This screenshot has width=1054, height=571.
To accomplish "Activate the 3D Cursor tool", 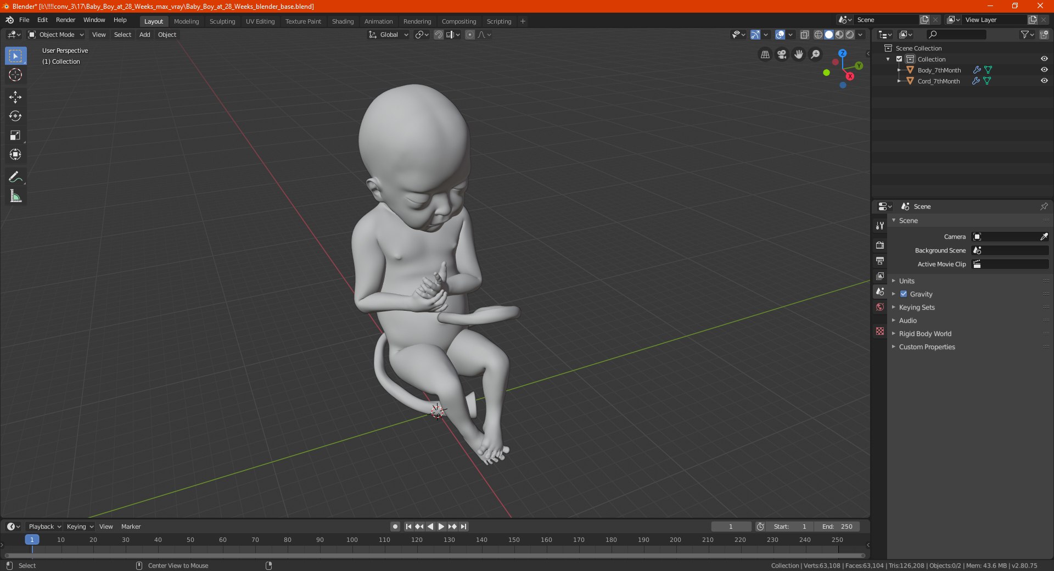I will 15,75.
